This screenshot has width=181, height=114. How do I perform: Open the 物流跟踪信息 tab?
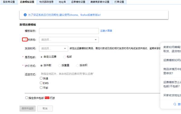tap(46, 2)
